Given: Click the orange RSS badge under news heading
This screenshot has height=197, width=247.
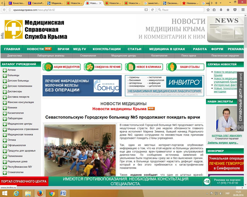Looking at the screenshot, I should 151,109.
